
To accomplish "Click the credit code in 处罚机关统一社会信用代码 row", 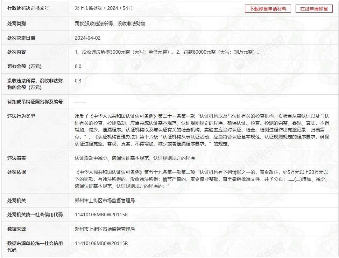I will (x=101, y=215).
